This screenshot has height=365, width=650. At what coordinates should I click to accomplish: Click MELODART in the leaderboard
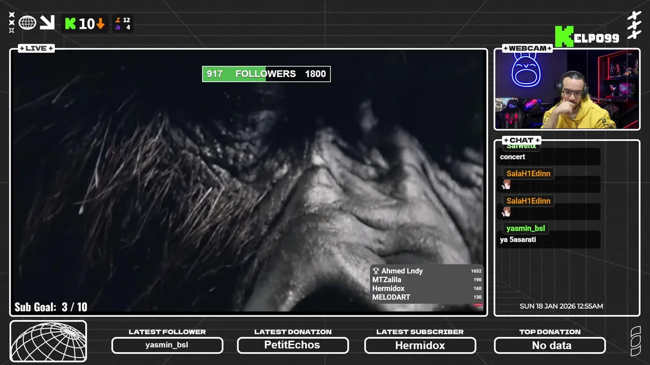pos(391,297)
